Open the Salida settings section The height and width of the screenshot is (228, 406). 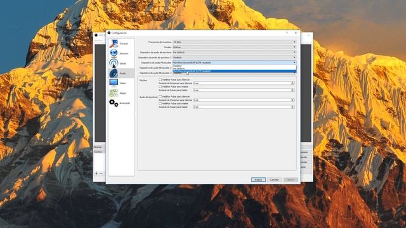[x=121, y=63]
